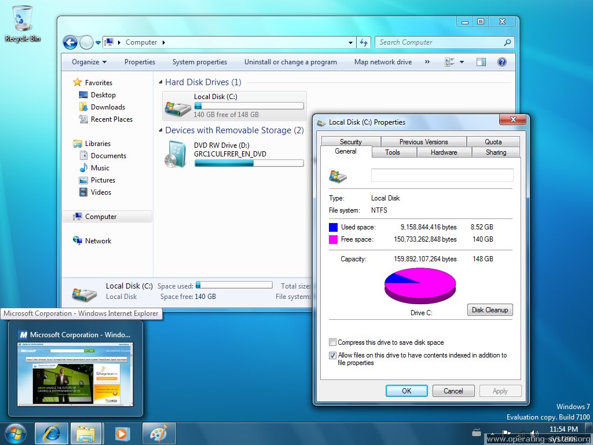Image resolution: width=593 pixels, height=445 pixels.
Task: Enable Compress this drive checkbox
Action: [332, 342]
